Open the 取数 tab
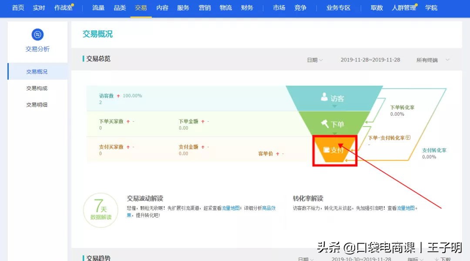The width and height of the screenshot is (470, 261). click(x=377, y=8)
